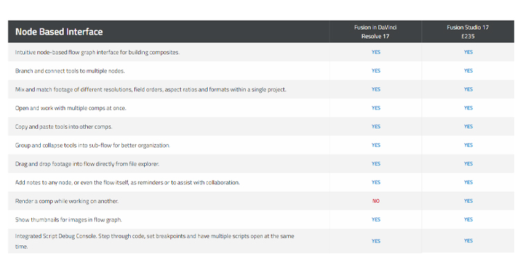The height and width of the screenshot is (277, 523).
Task: Click Fusion Studio YES for Intuitive node-based row
Action: 468,52
